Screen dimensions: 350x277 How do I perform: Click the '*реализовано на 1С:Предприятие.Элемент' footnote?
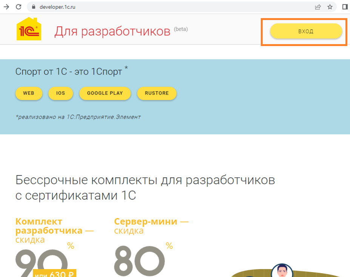(x=78, y=117)
